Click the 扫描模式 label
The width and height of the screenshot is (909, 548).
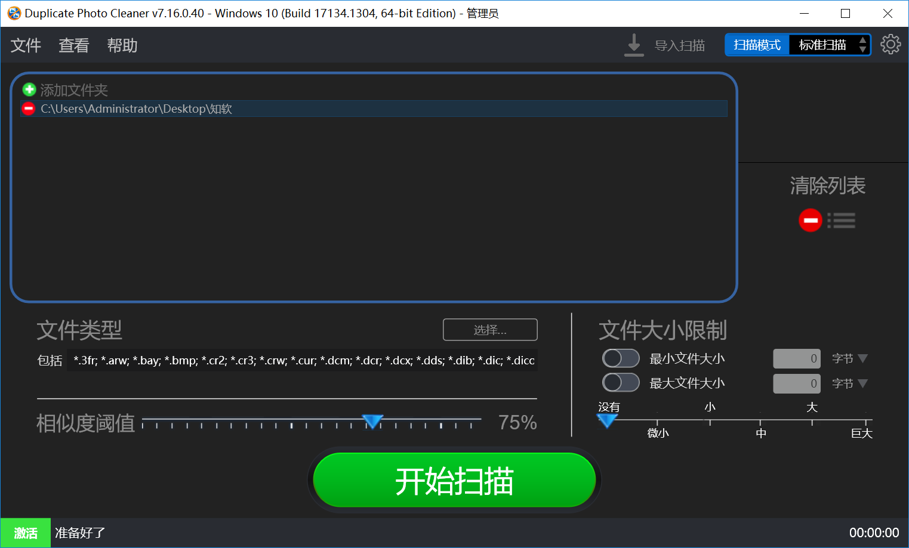757,45
